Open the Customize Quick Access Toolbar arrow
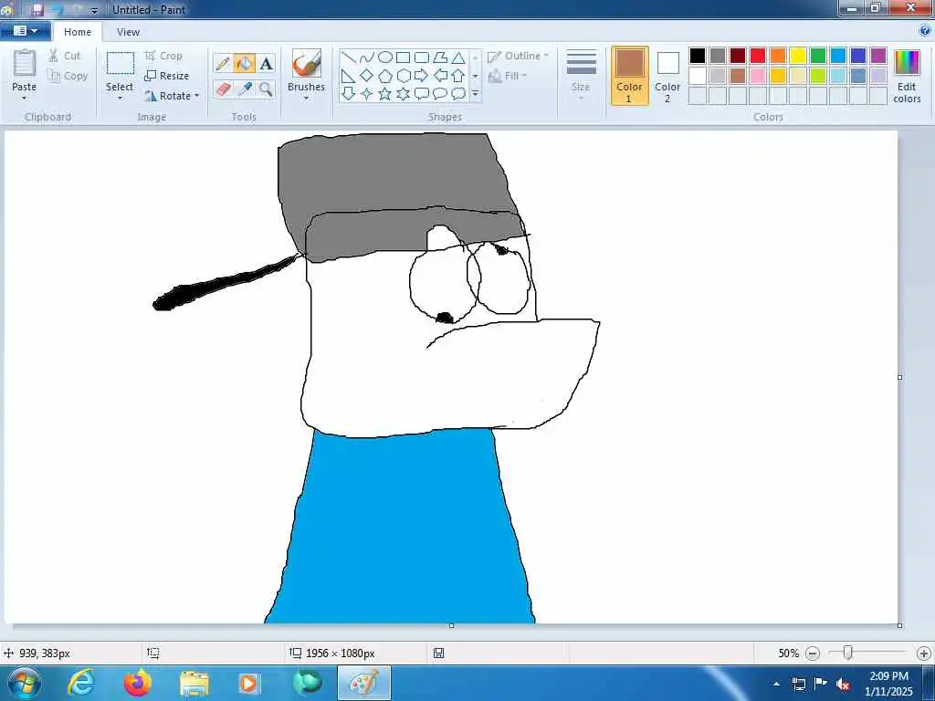 tap(94, 10)
